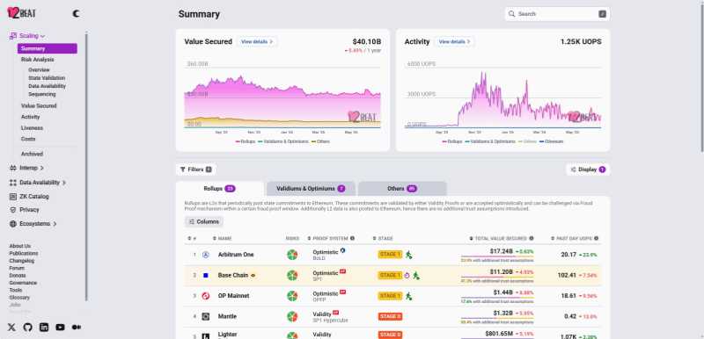Open the Medium social link
Image resolution: width=704 pixels, height=339 pixels.
(x=77, y=328)
